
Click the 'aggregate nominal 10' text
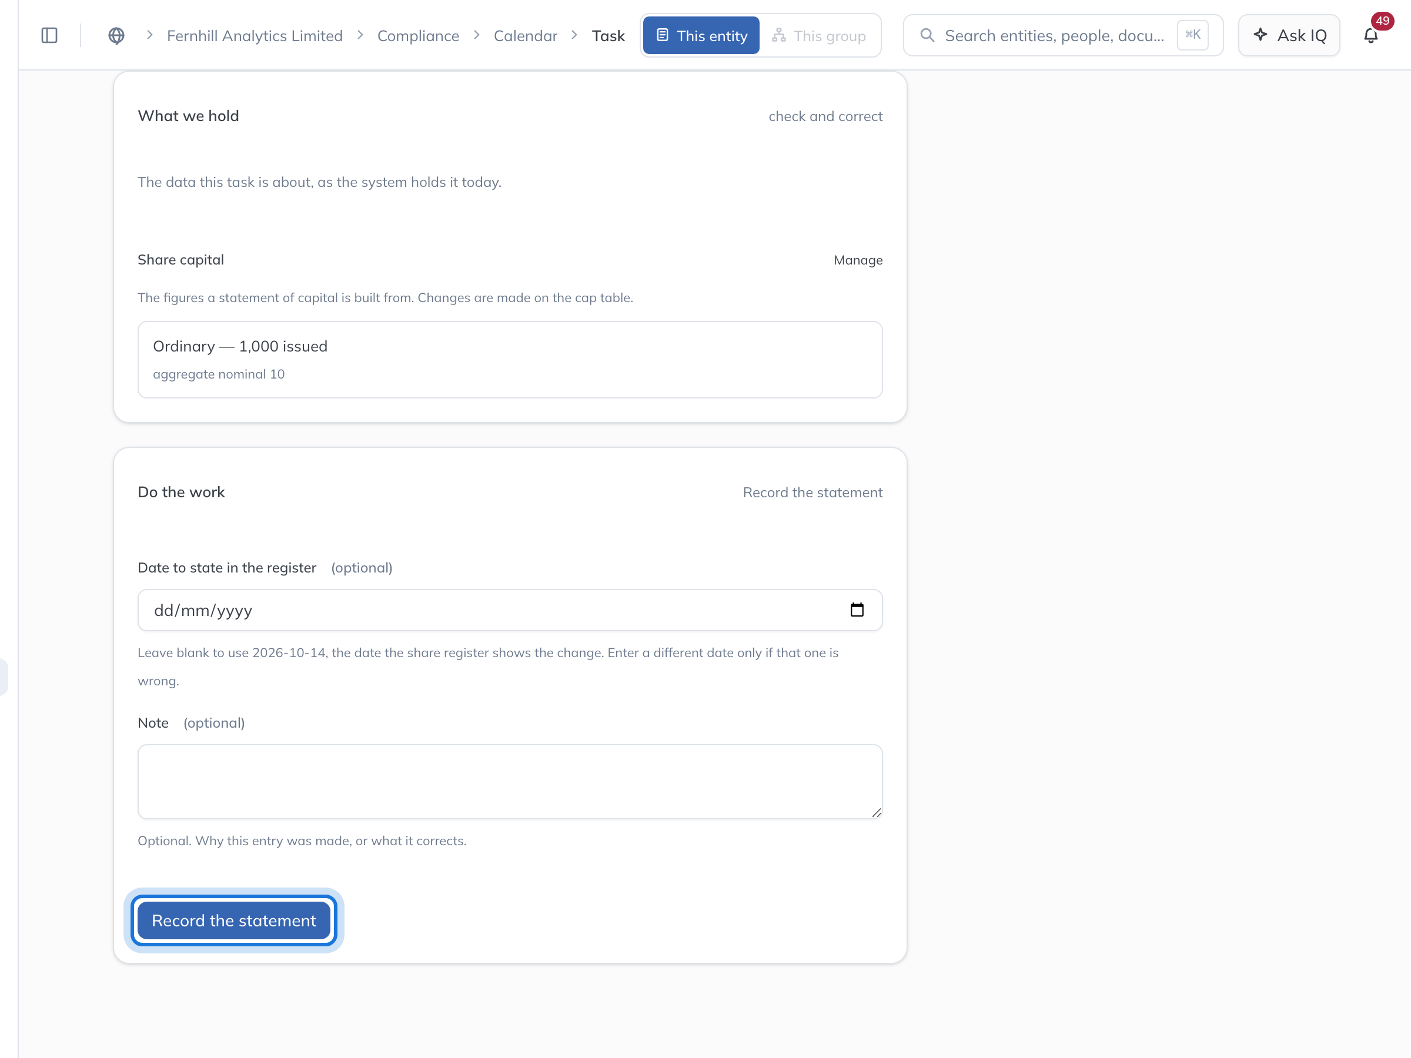(x=218, y=374)
